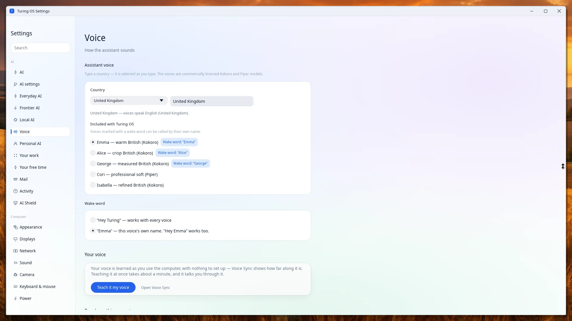Click the Appearance icon
572x321 pixels.
pyautogui.click(x=15, y=227)
